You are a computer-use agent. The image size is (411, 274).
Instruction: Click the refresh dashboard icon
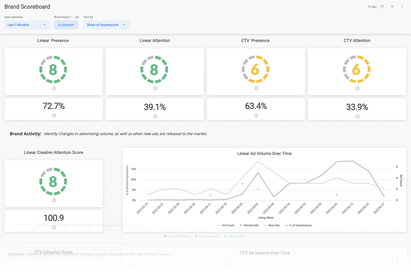tap(382, 7)
